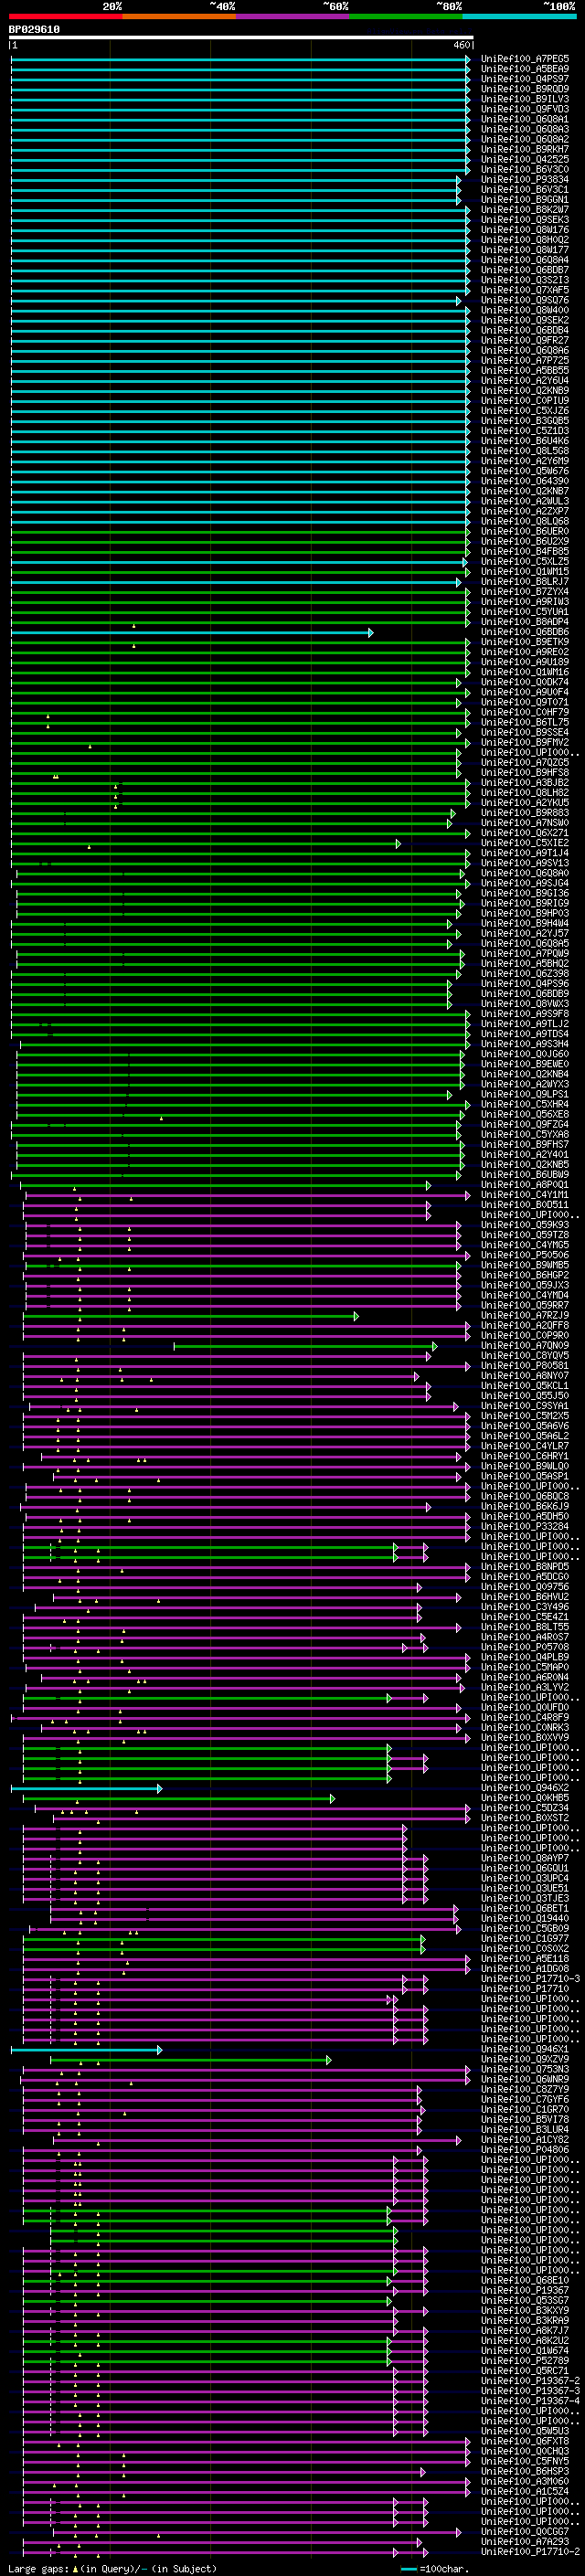This screenshot has height=2576, width=585.
Task: Select UniRef100_A8P0Q1 label
Action: point(525,1185)
